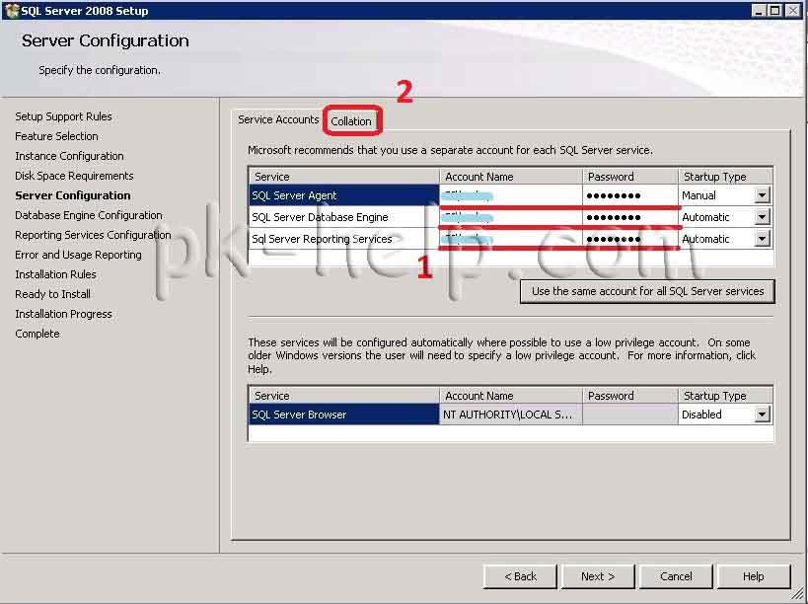
Task: Open Startup Type dropdown for Reporting Services
Action: [x=762, y=239]
